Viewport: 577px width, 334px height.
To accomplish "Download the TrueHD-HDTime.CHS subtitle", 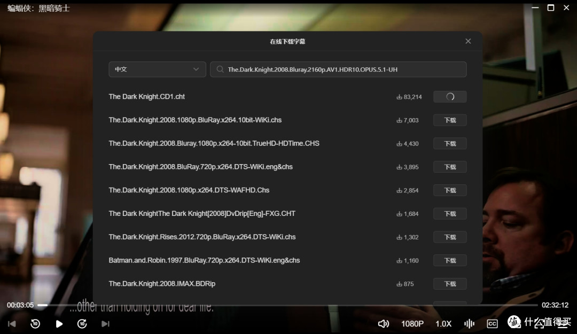I will (x=450, y=143).
